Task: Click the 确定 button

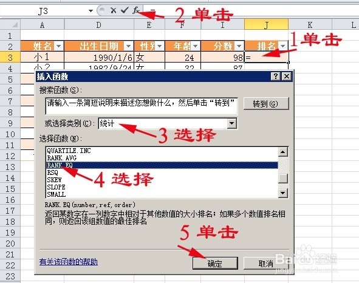Action: coord(215,264)
